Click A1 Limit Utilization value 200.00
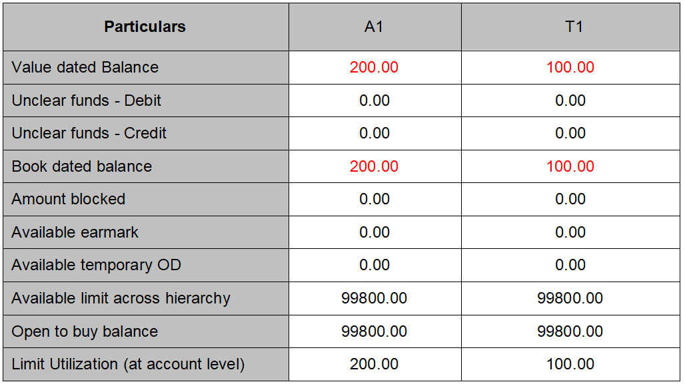685x384 pixels. click(x=374, y=364)
